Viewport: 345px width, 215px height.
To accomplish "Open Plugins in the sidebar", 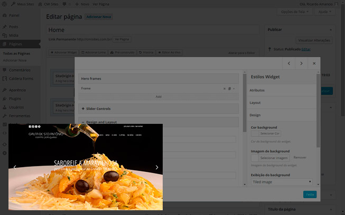I will (15, 99).
